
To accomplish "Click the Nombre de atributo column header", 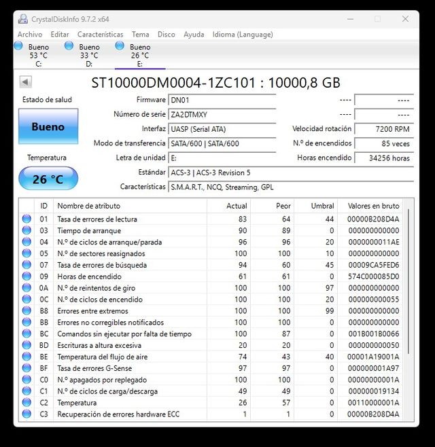I will (x=130, y=206).
